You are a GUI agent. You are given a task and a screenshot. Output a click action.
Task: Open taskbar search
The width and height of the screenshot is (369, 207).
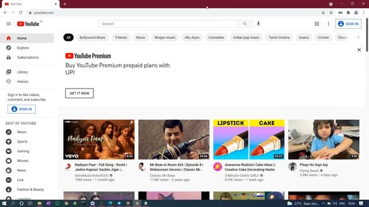pyautogui.click(x=13, y=203)
